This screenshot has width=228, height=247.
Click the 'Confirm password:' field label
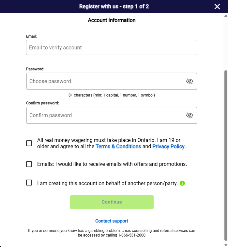coord(42,103)
